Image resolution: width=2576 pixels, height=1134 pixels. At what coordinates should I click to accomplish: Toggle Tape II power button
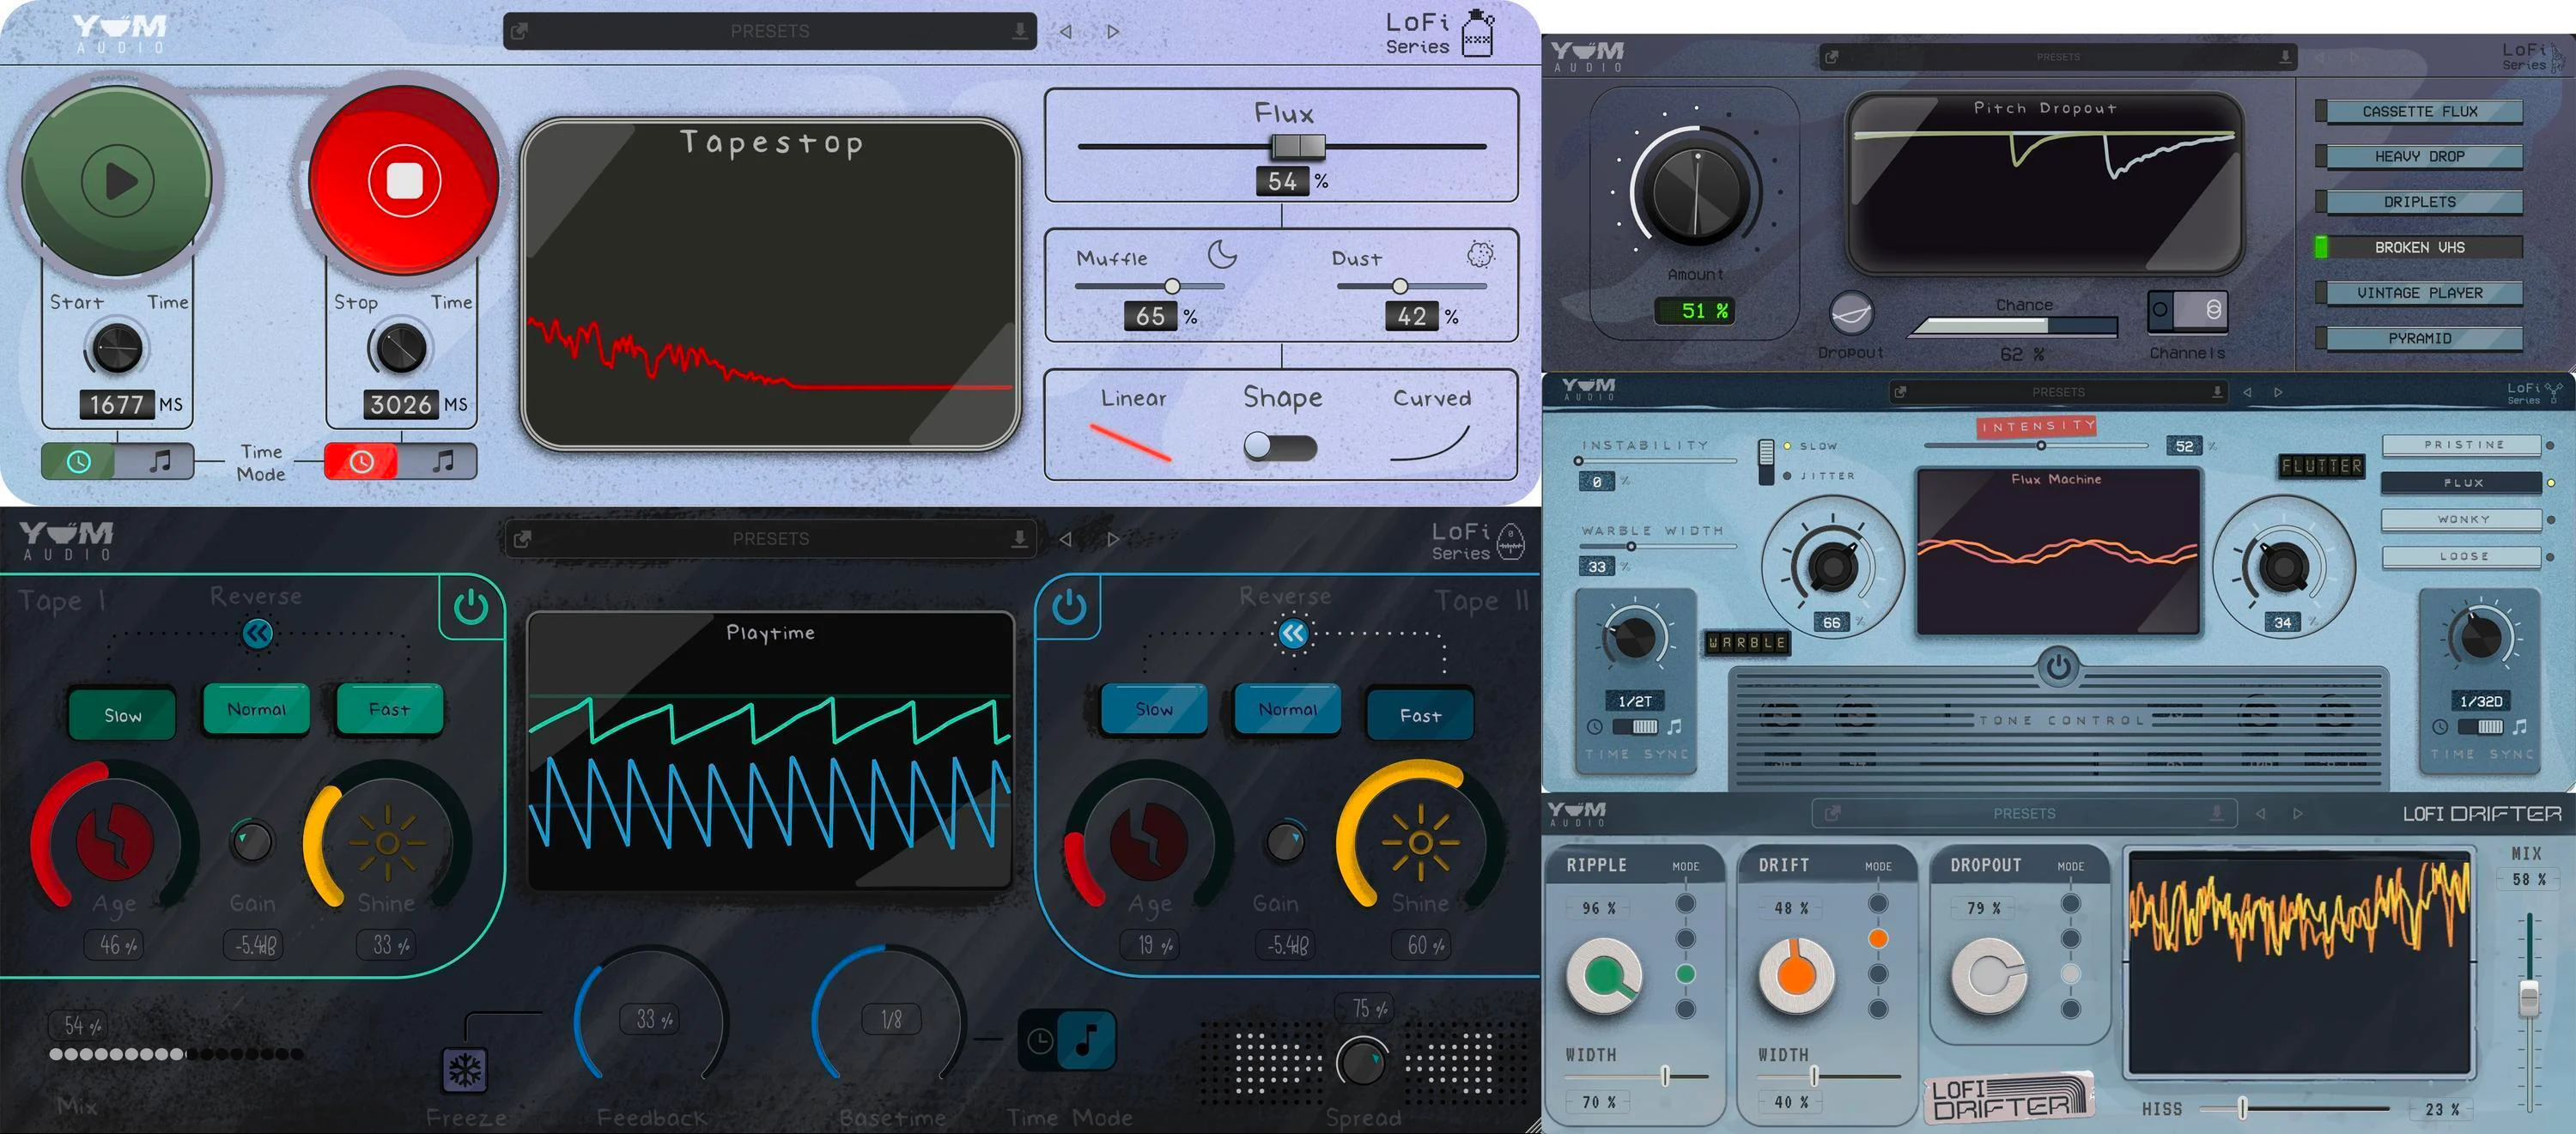1069,607
